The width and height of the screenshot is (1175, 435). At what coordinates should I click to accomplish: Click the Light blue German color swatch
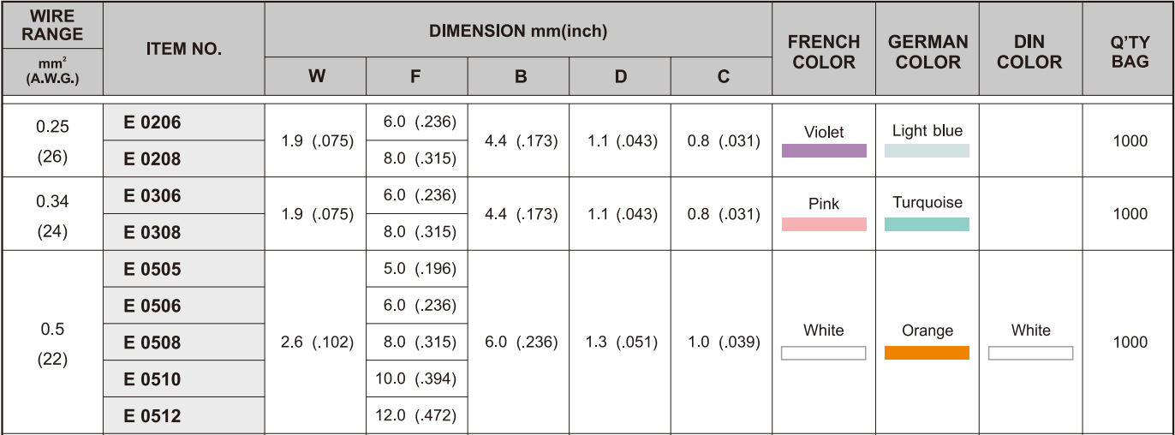(x=927, y=151)
